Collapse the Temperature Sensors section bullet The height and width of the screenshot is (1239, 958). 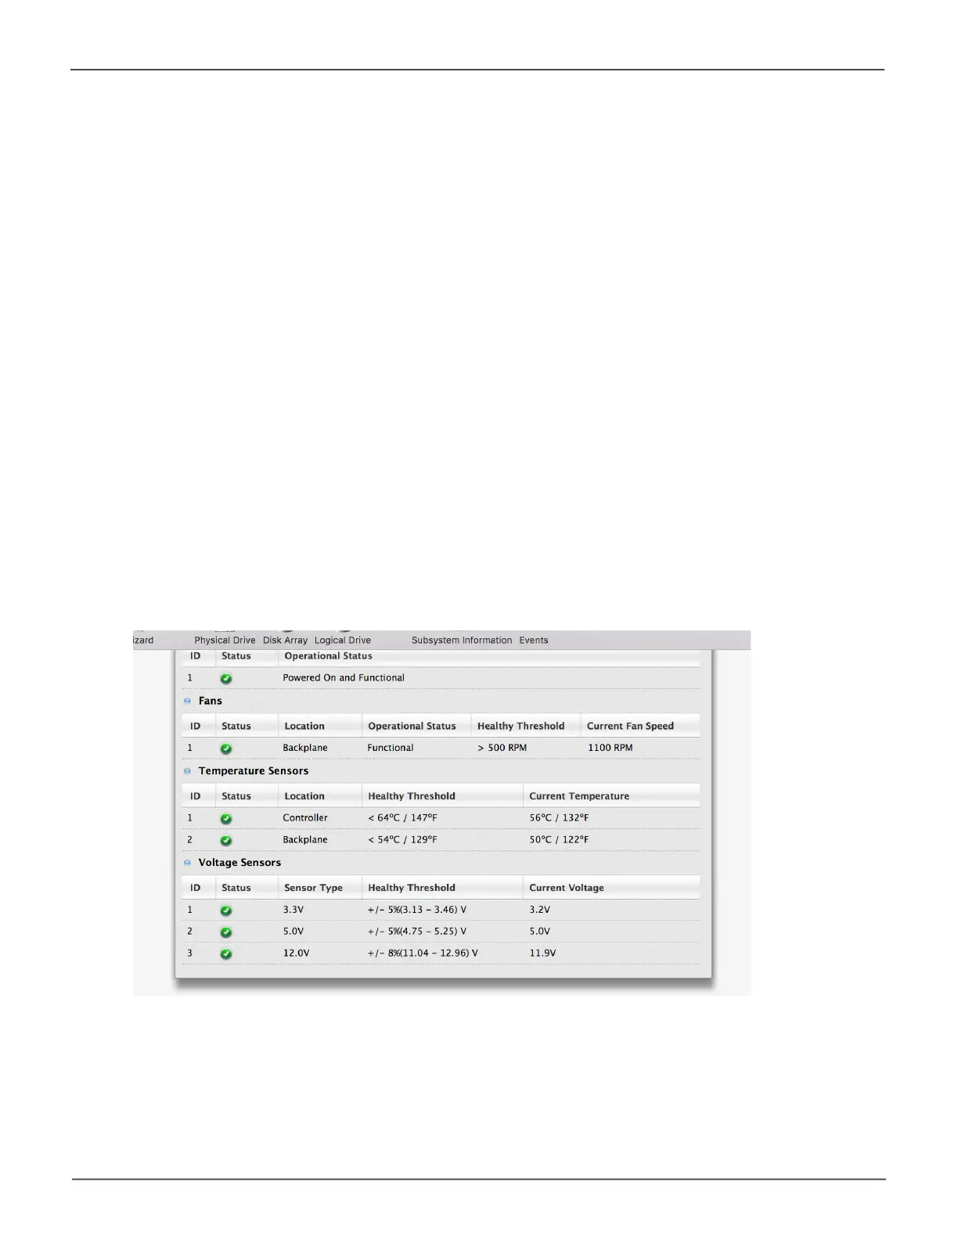(187, 771)
